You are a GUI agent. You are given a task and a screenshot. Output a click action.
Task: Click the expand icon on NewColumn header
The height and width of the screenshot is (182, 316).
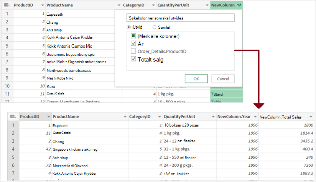239,5
